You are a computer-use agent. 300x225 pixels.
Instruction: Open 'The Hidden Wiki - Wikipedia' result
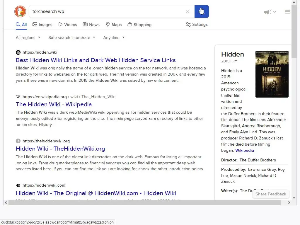tap(54, 105)
